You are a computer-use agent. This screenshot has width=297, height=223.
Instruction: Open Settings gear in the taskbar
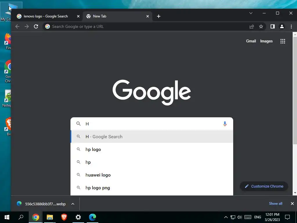pos(78,217)
